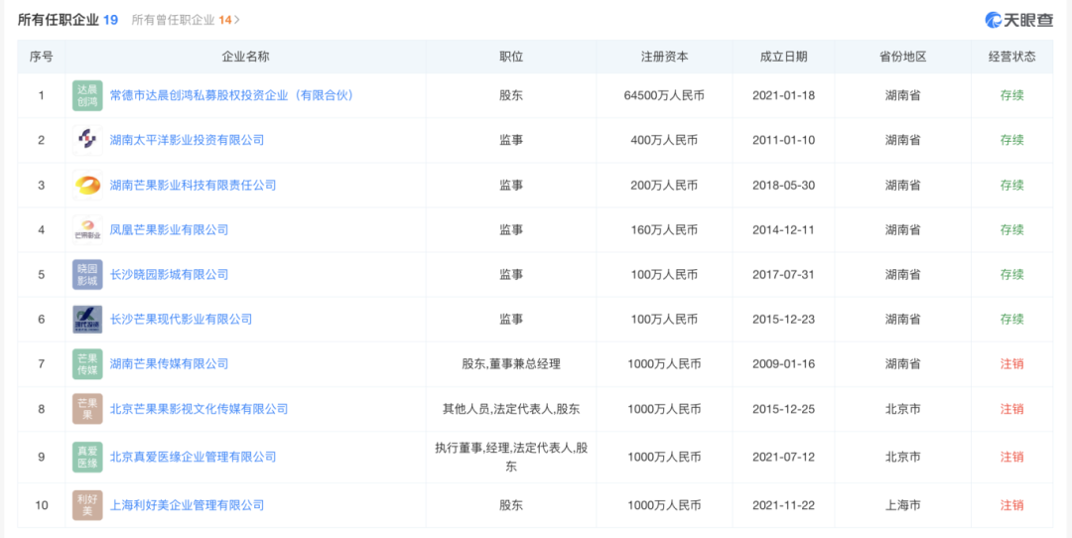Open 长沙芒果现代影业有限公司 link
Image resolution: width=1072 pixels, height=538 pixels.
(182, 320)
